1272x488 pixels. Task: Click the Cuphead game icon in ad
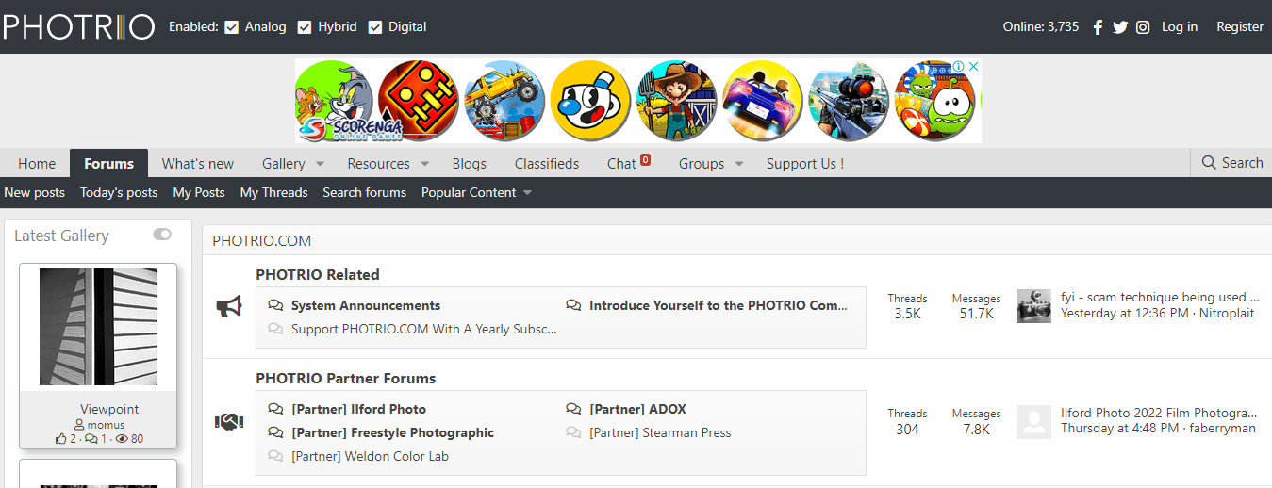pos(589,101)
